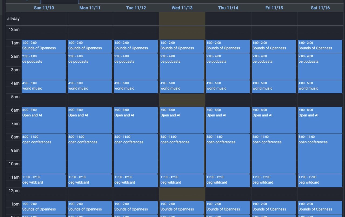
Task: Click the Open and AI event on Tue 11/12
Action: click(x=136, y=120)
